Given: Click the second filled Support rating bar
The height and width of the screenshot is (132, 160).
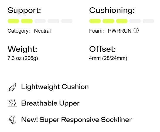Looking at the screenshot, I should [27, 21].
